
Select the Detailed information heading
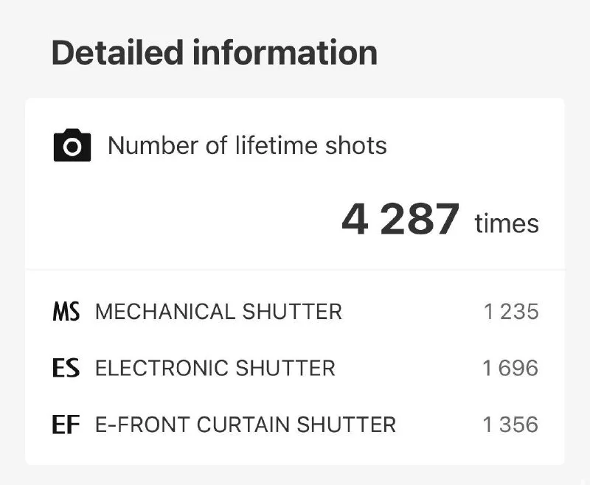[x=215, y=53]
